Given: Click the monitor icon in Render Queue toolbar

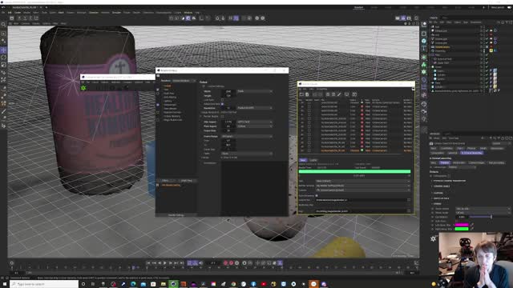Looking at the screenshot, I should pyautogui.click(x=347, y=94).
